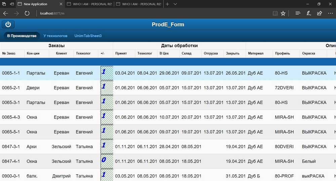The height and width of the screenshot is (181, 336).
Task: Open the Edge hub (three lines) icon
Action: (x=298, y=13)
